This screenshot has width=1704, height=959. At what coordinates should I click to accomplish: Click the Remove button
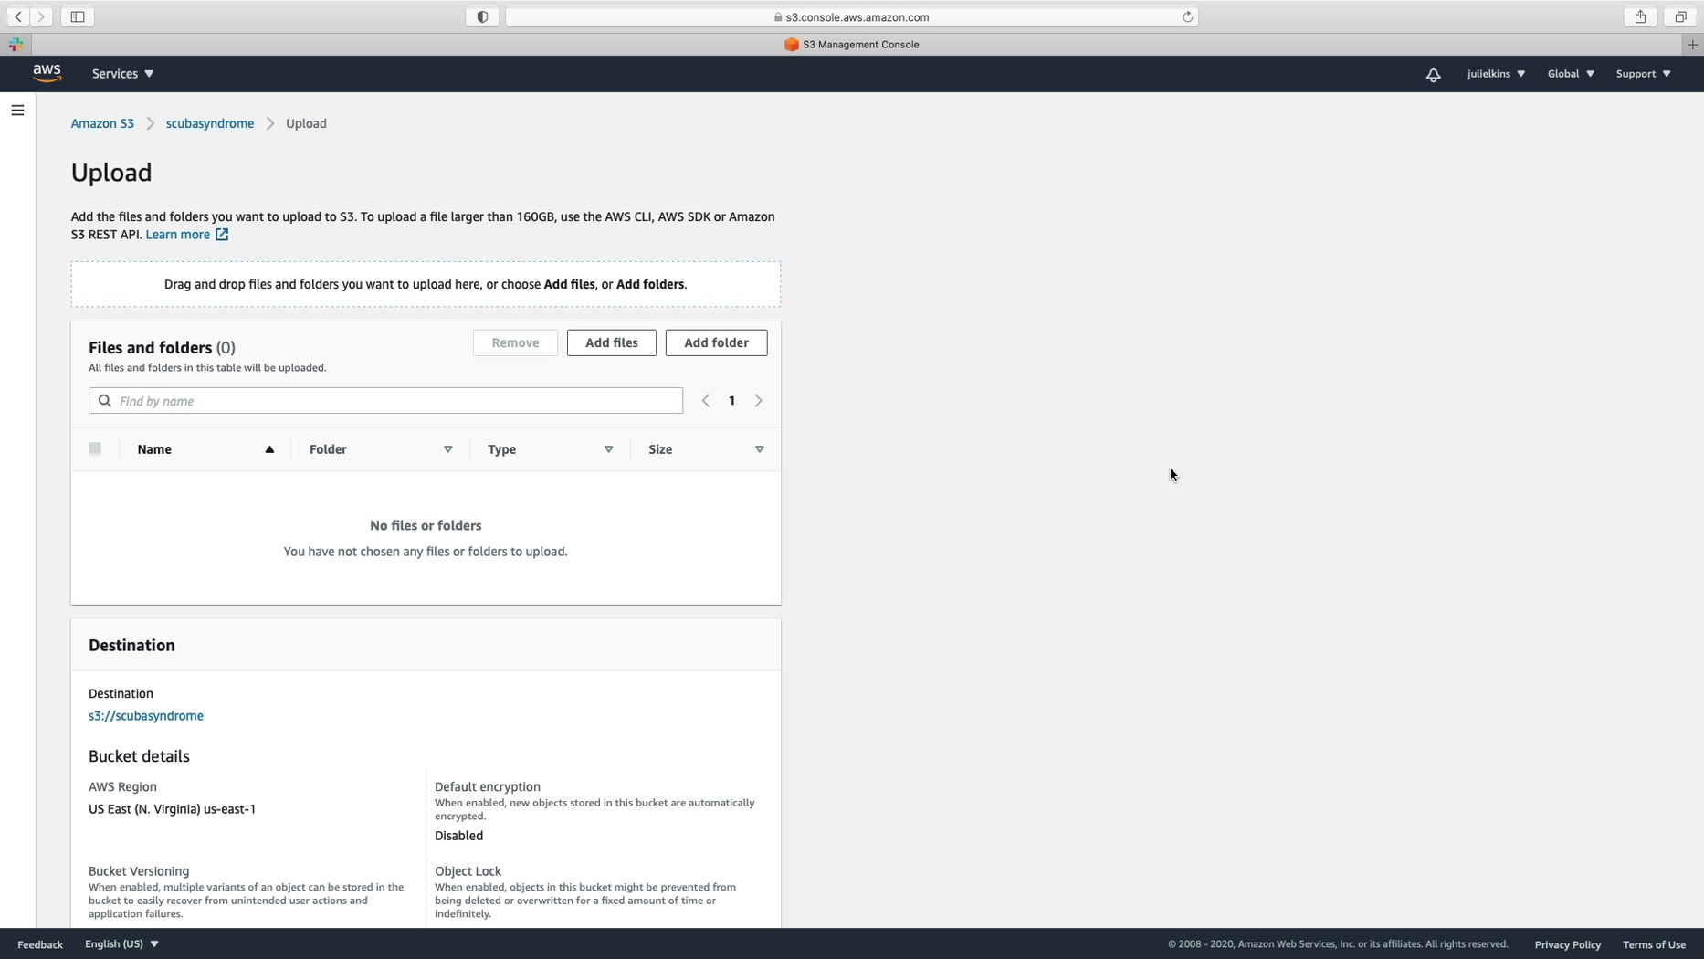[x=515, y=342]
